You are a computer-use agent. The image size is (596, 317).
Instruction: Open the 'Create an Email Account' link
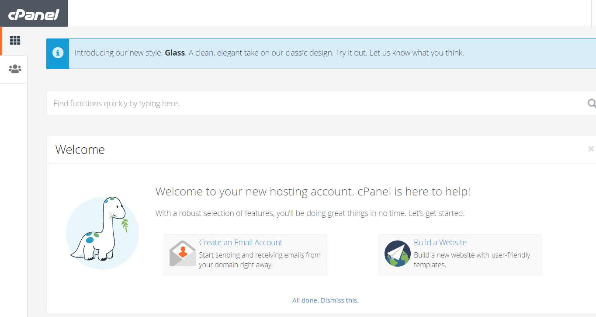(x=240, y=243)
